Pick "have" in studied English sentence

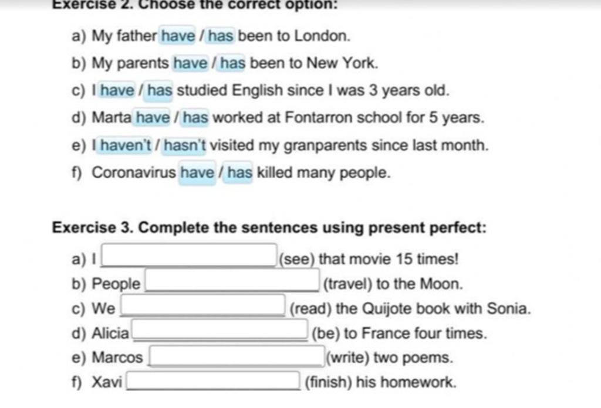117,91
